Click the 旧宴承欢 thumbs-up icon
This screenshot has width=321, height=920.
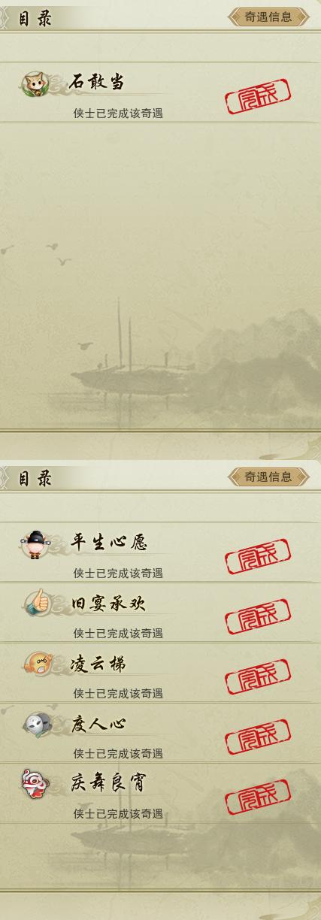pos(35,604)
